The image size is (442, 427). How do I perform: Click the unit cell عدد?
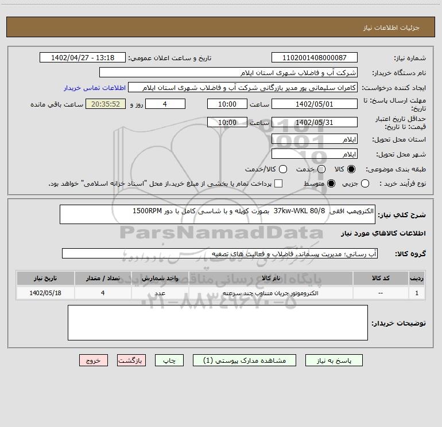click(x=160, y=293)
